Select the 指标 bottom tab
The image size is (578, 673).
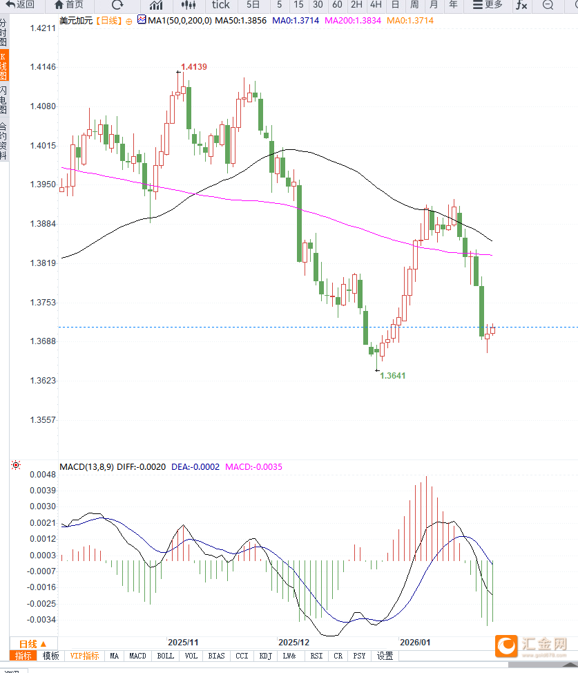point(23,656)
